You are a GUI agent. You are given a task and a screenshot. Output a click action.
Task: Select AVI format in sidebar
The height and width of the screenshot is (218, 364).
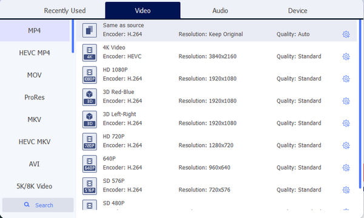click(x=35, y=164)
